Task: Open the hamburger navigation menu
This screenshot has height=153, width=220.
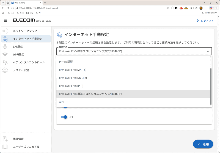Action: pos(5,21)
